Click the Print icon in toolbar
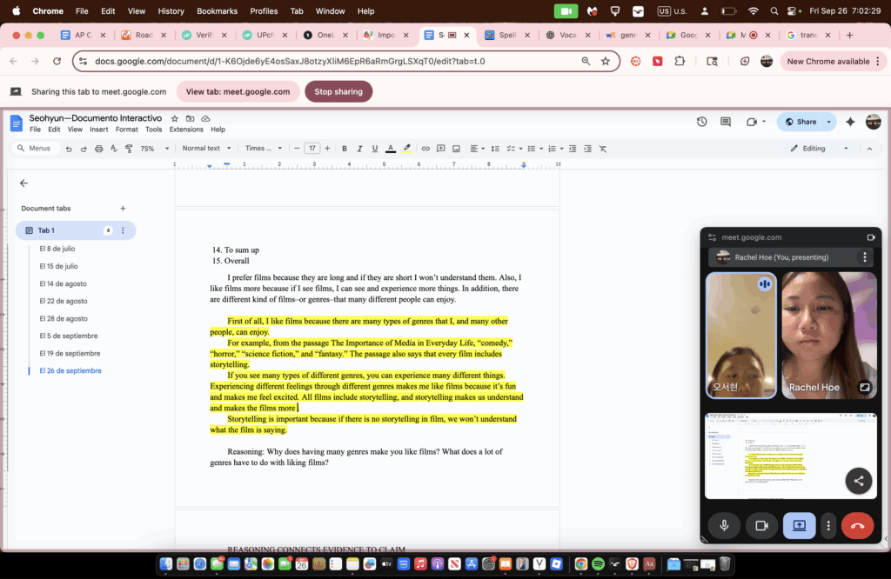This screenshot has height=579, width=891. coord(98,149)
